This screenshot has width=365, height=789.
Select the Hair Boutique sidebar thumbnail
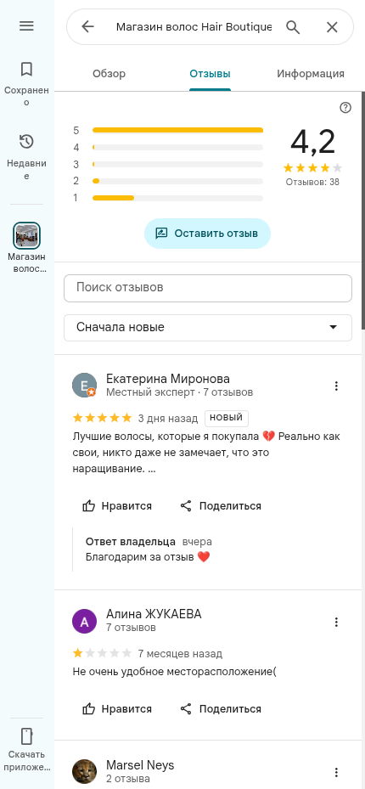(26, 235)
